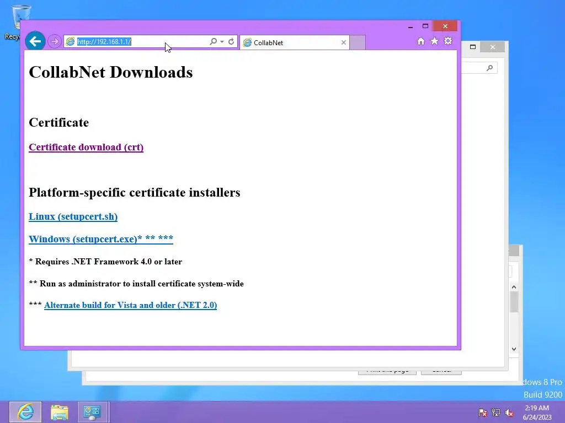Go back with the browser Back arrow
Viewport: 565px width, 423px height.
pyautogui.click(x=35, y=41)
